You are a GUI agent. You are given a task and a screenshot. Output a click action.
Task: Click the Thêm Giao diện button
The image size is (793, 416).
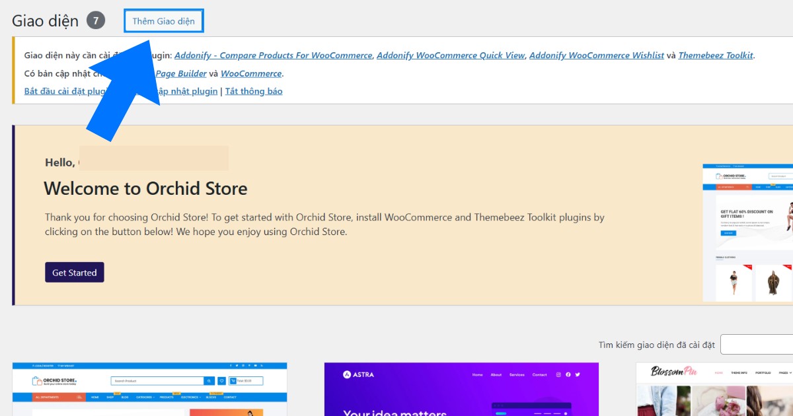[163, 21]
